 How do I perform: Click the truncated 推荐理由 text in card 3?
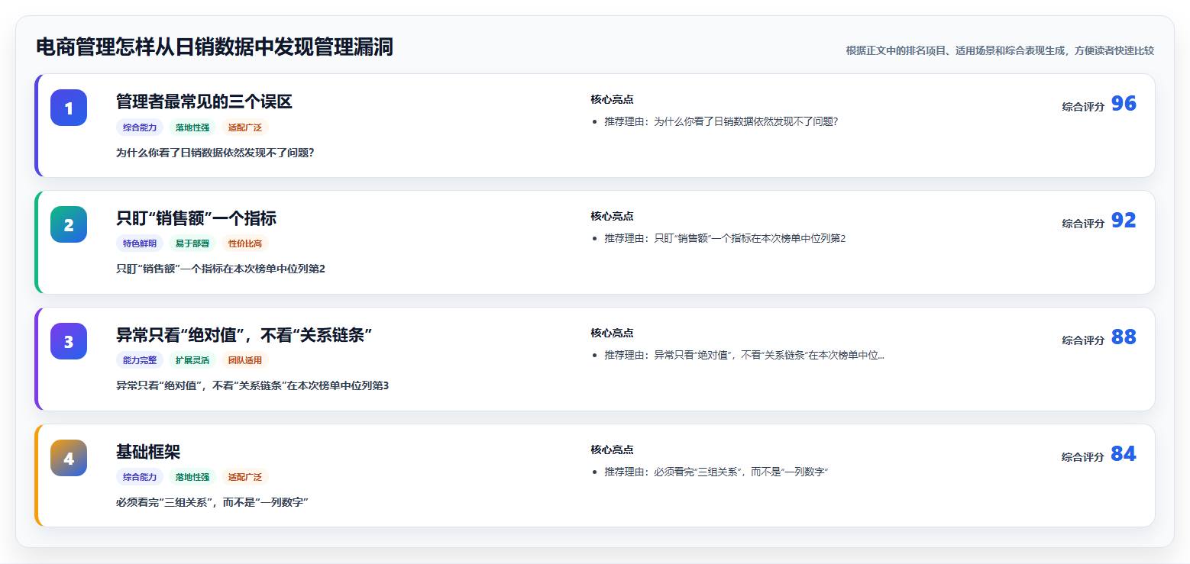[x=744, y=355]
